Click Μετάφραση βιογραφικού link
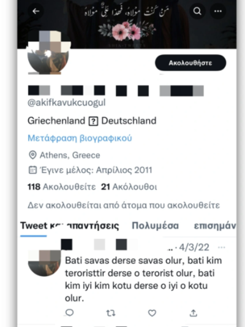Image resolution: width=245 pixels, height=327 pixels. 80,138
